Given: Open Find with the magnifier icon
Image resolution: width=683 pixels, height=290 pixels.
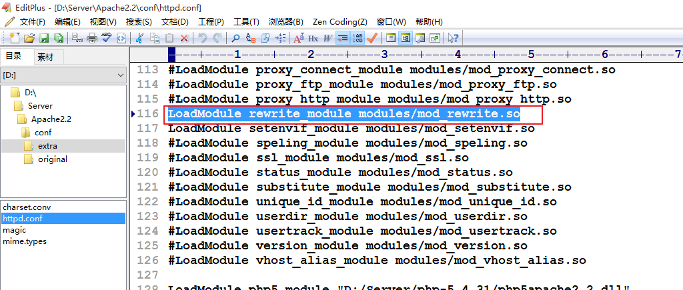Looking at the screenshot, I should point(236,38).
